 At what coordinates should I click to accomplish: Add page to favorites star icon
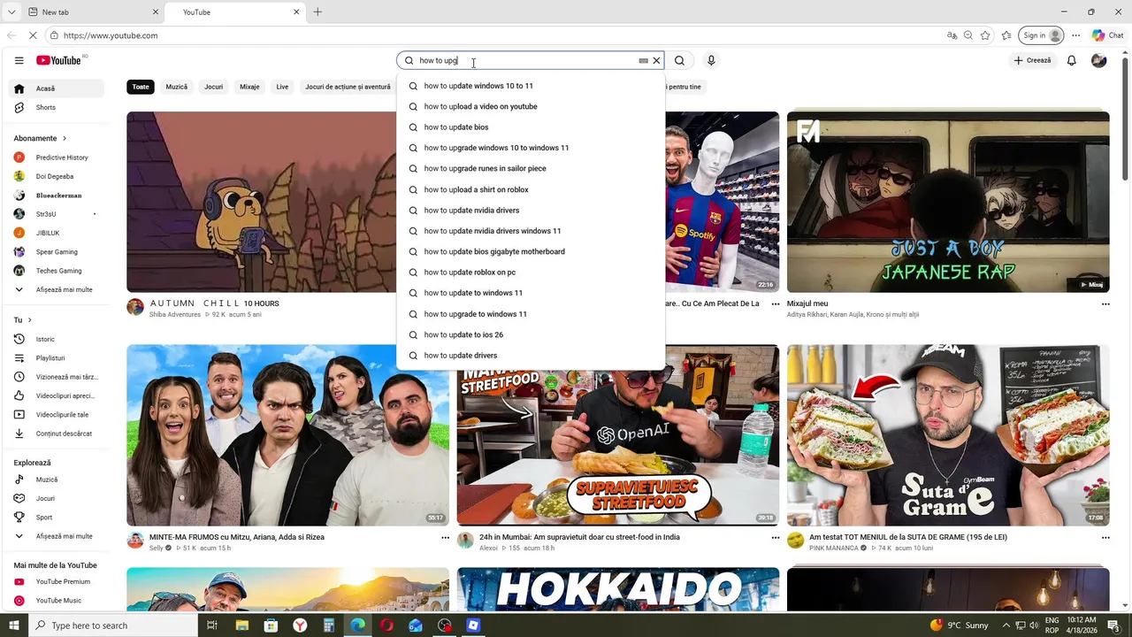coord(985,35)
